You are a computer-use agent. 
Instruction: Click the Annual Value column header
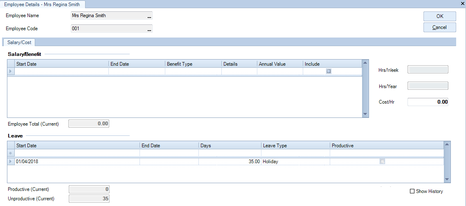tap(280, 64)
